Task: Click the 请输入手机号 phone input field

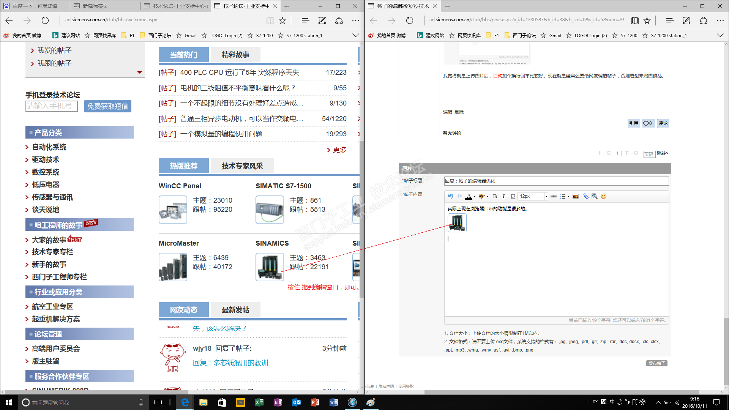Action: [x=52, y=106]
